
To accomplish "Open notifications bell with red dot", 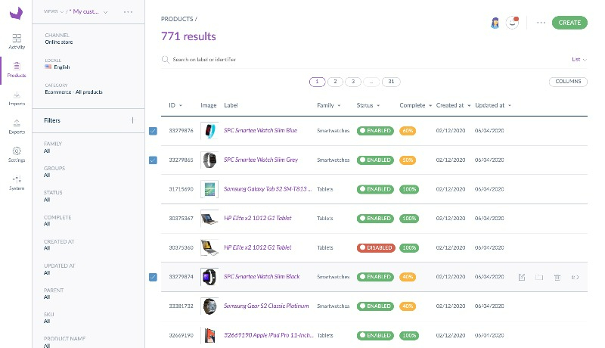I will pos(513,23).
